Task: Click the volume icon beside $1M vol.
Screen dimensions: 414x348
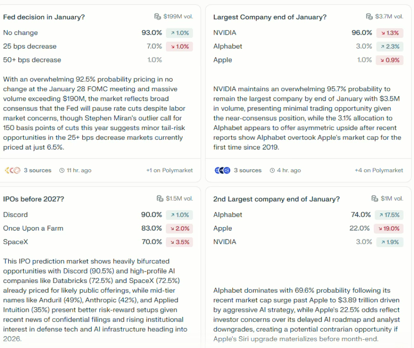Action: pos(375,199)
